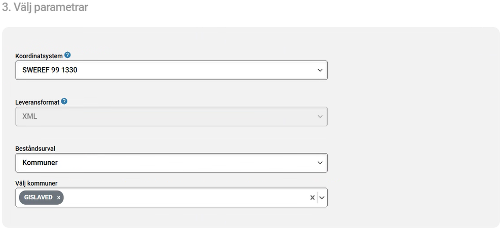Click the Koordinatsystem field label
The height and width of the screenshot is (231, 501).
pos(39,56)
